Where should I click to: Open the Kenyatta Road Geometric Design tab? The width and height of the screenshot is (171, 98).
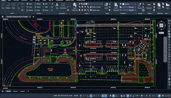[17, 17]
